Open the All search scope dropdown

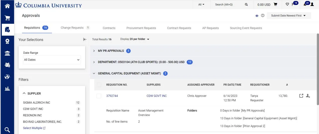click(201, 4)
